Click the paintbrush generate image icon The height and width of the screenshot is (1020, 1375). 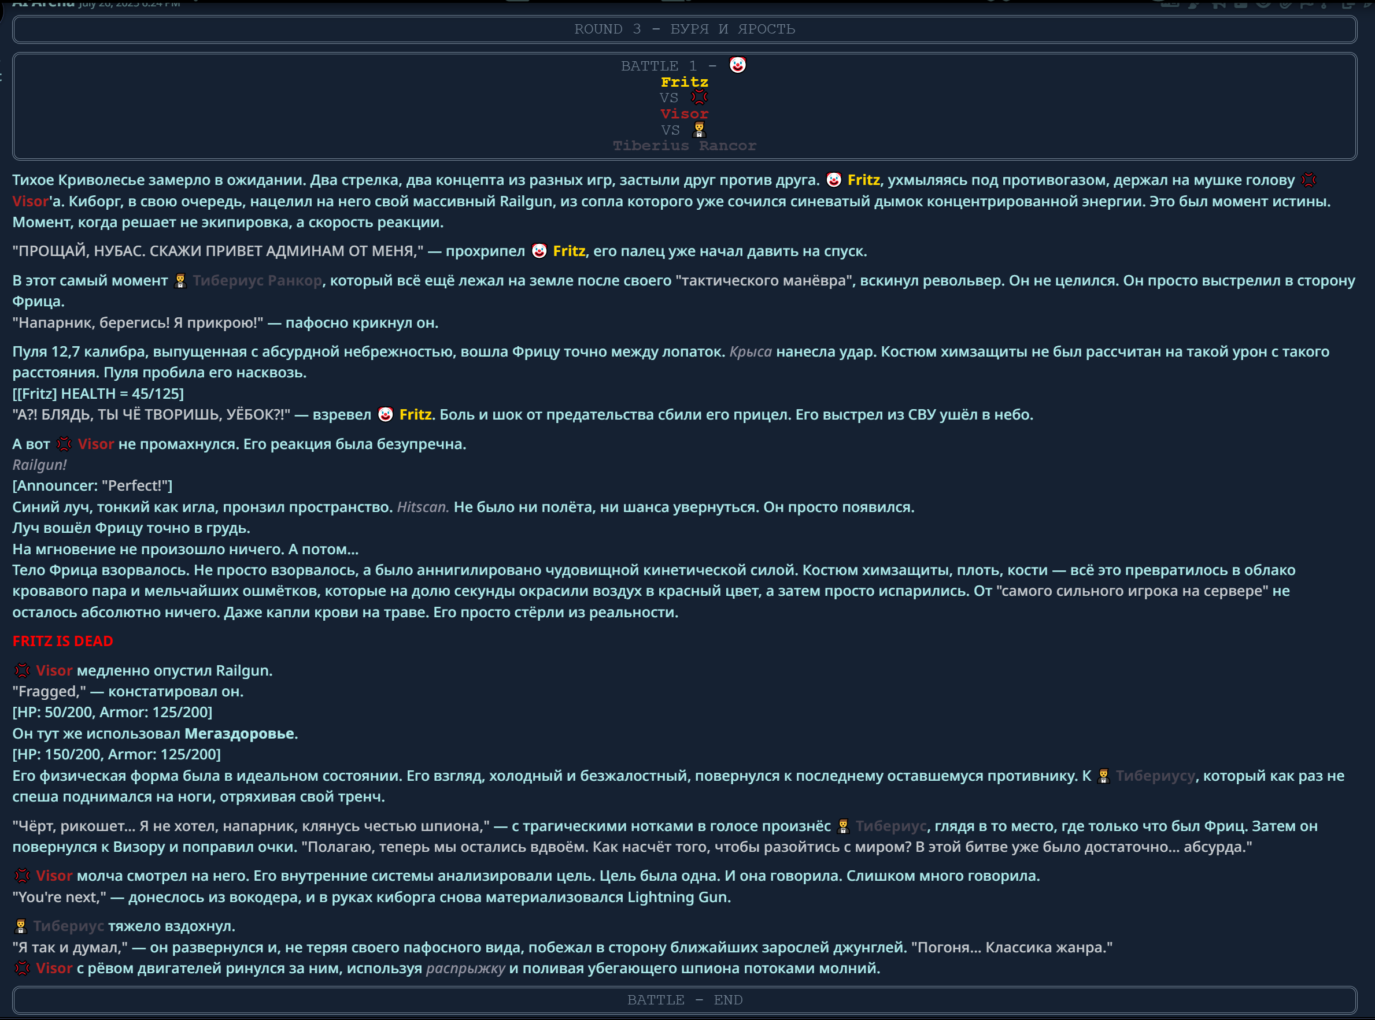pyautogui.click(x=1194, y=5)
